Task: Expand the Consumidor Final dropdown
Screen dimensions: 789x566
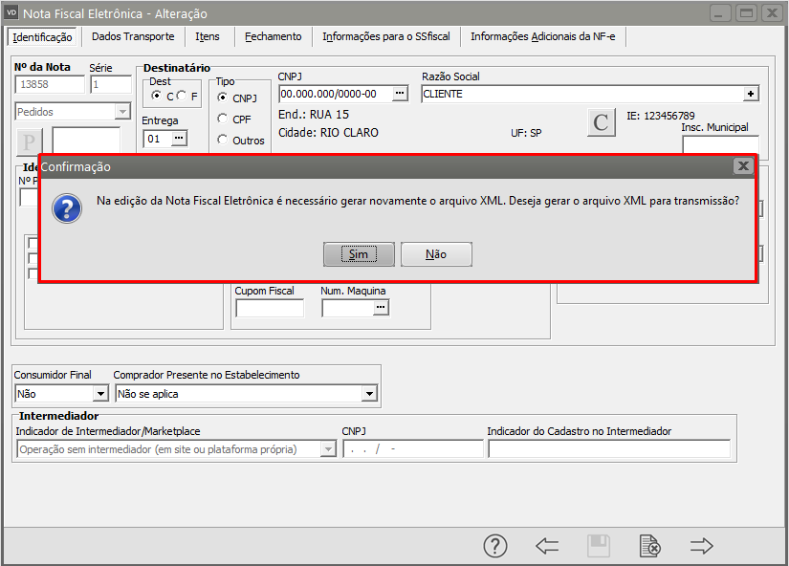Action: coord(100,393)
